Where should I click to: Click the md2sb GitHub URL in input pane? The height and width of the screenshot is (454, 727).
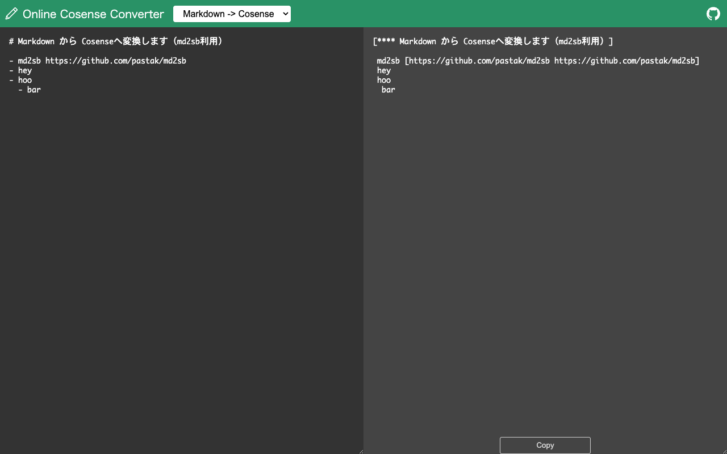[x=116, y=61]
